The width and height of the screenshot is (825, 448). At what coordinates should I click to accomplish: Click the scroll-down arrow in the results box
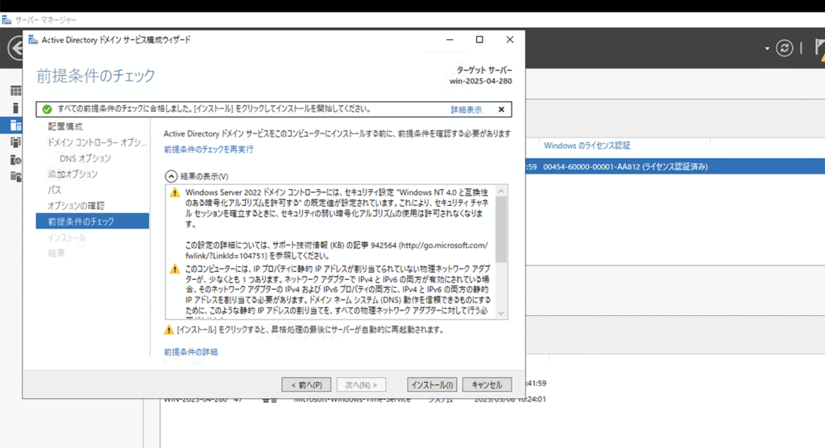tap(501, 313)
